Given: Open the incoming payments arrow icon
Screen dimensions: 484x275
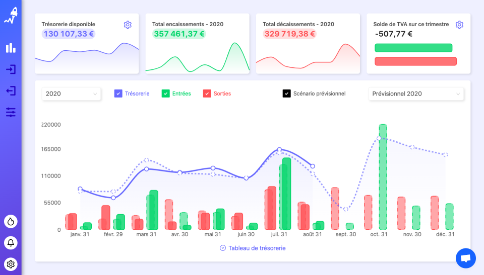Looking at the screenshot, I should coord(11,69).
